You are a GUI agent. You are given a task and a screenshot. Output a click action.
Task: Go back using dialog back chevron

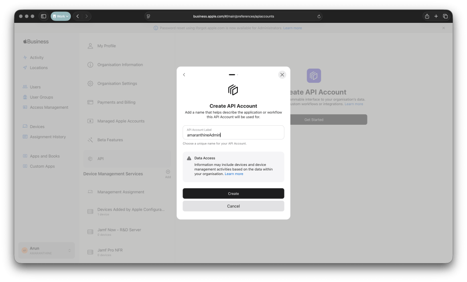tap(184, 74)
